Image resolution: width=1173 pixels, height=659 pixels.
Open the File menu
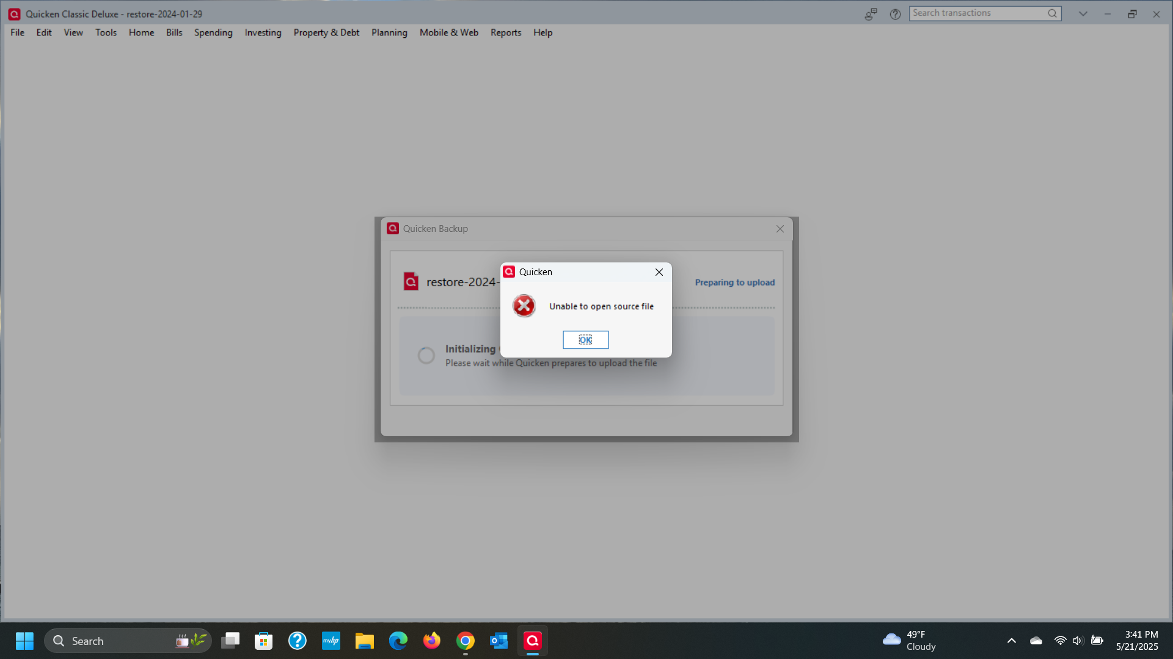[x=17, y=33]
